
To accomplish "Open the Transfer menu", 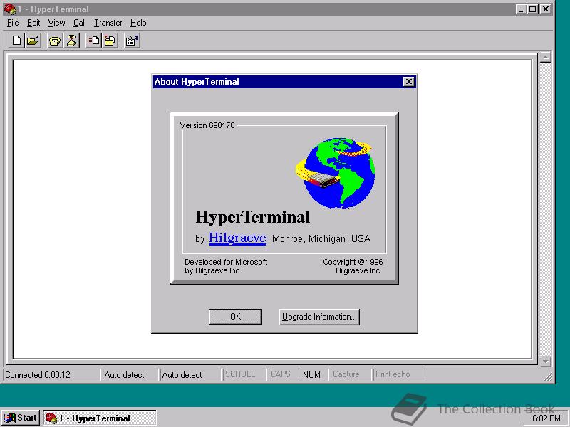I will click(x=108, y=23).
